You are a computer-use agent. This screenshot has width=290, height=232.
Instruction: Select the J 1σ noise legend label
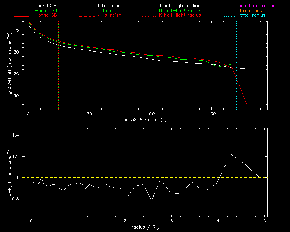tap(109, 6)
